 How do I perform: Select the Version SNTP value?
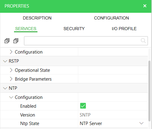(x=85, y=115)
